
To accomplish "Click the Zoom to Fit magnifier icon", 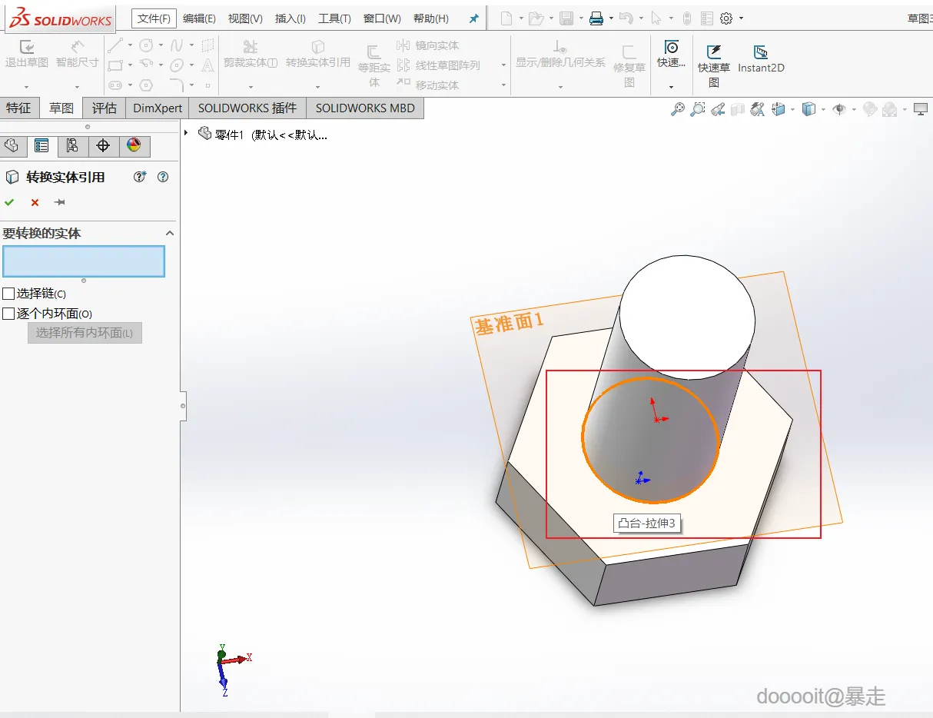I will 677,109.
